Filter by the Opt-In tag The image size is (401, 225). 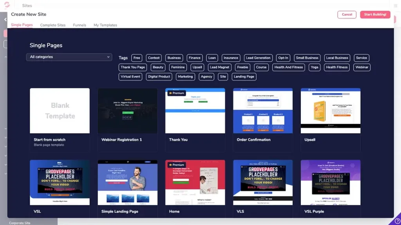pos(283,58)
